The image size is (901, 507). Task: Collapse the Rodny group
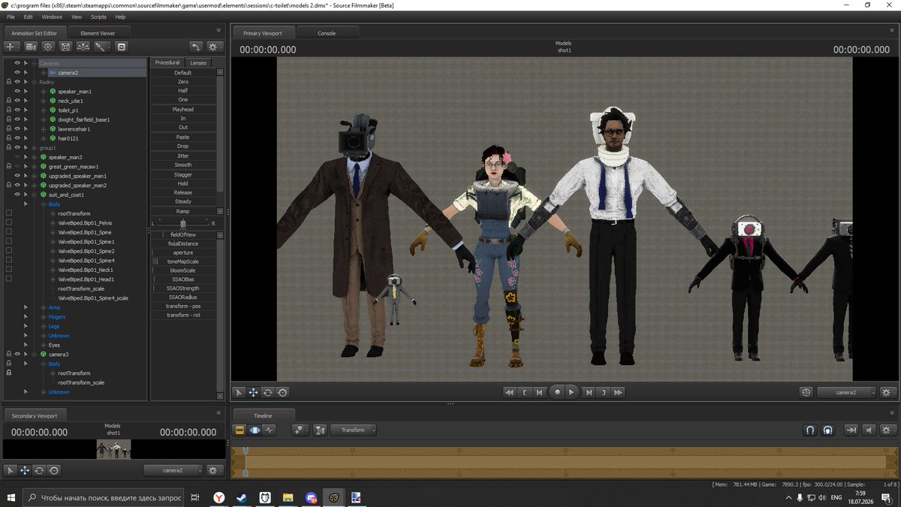click(x=35, y=82)
